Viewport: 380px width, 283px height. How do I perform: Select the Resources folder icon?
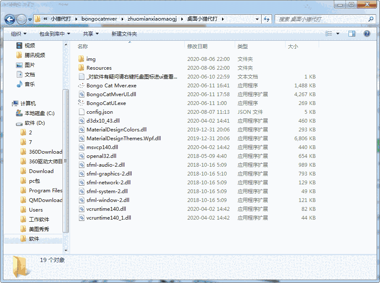tap(81, 68)
